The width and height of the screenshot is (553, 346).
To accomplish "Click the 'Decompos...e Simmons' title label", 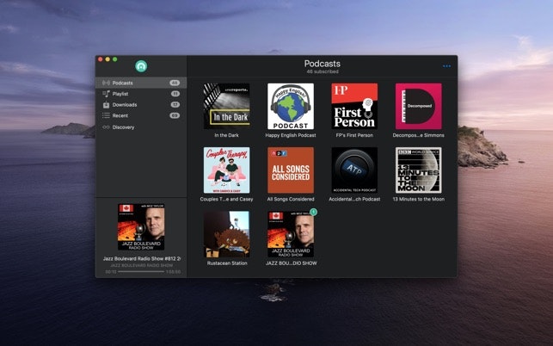I will click(x=418, y=135).
